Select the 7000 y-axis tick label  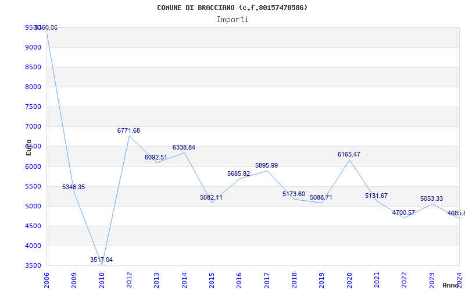(x=33, y=126)
